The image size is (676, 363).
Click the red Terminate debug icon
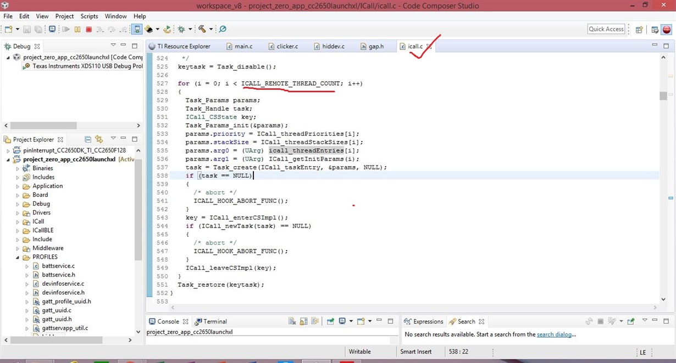tap(88, 29)
